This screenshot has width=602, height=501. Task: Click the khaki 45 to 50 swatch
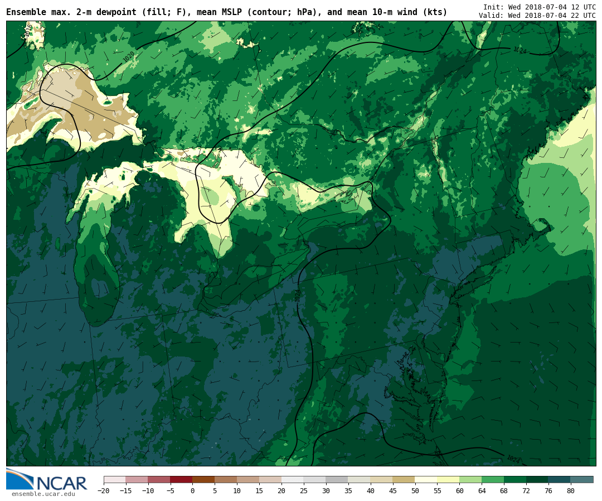pyautogui.click(x=404, y=479)
